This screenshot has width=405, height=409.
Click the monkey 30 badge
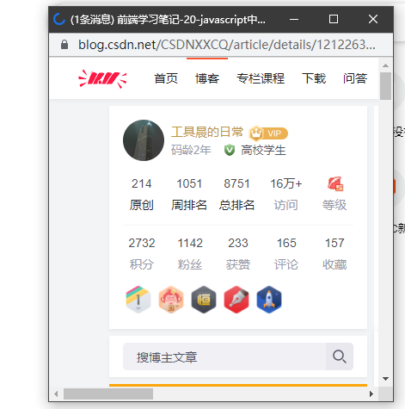pos(171,300)
